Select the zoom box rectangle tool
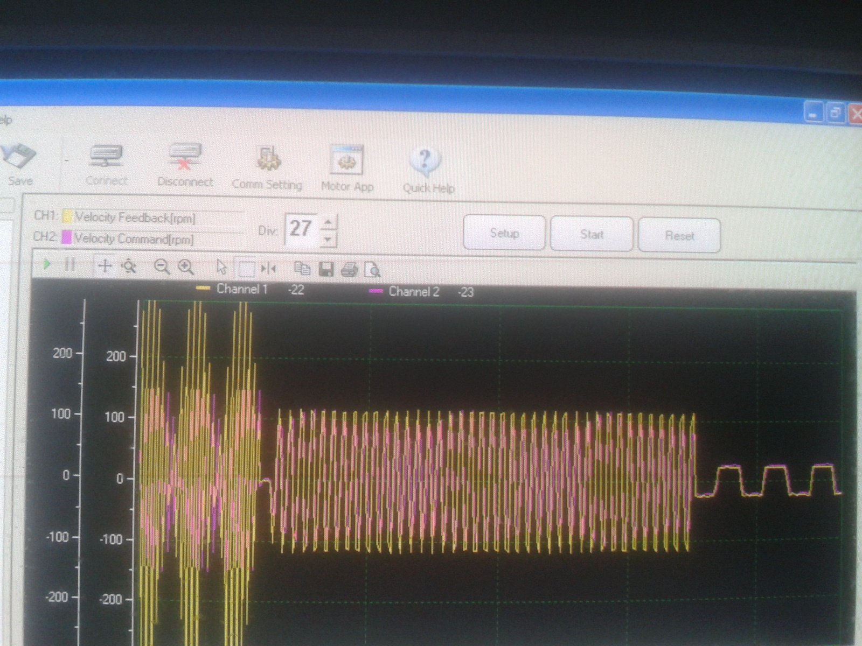This screenshot has height=646, width=862. click(246, 268)
